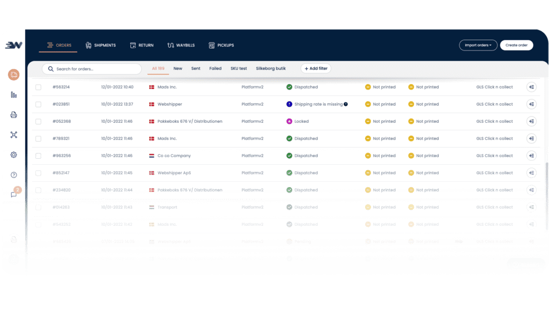The image size is (549, 309).
Task: Select checkbox for order #234820
Action: tap(38, 190)
